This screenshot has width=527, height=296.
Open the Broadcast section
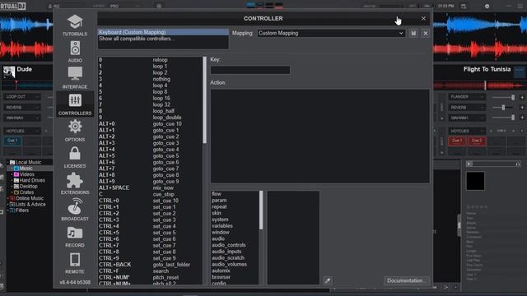click(x=75, y=210)
